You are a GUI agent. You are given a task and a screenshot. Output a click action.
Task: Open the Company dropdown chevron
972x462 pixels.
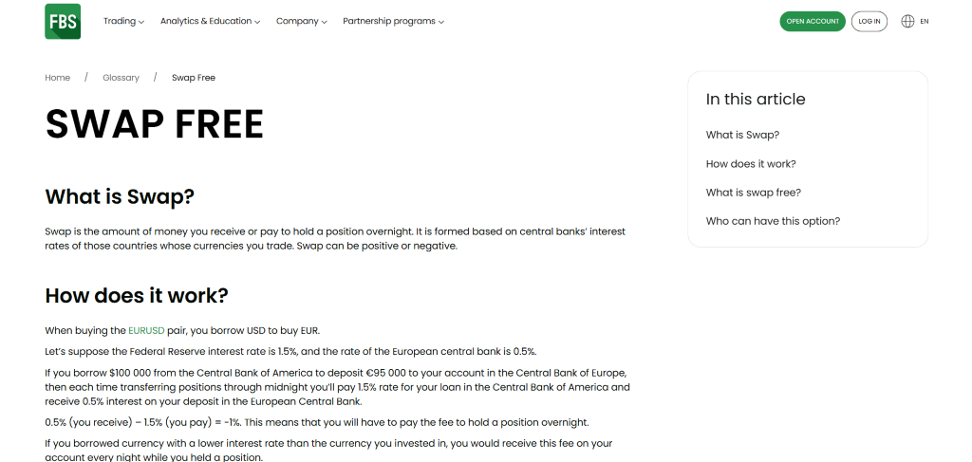[324, 22]
